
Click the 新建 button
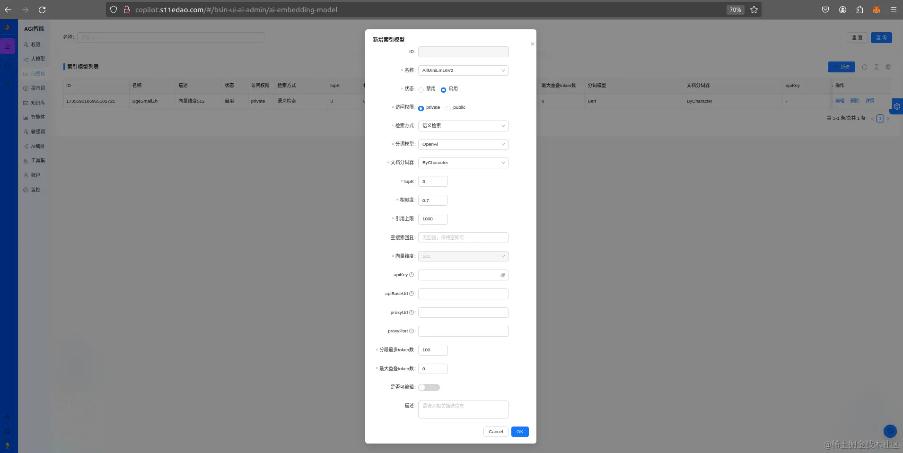[842, 67]
